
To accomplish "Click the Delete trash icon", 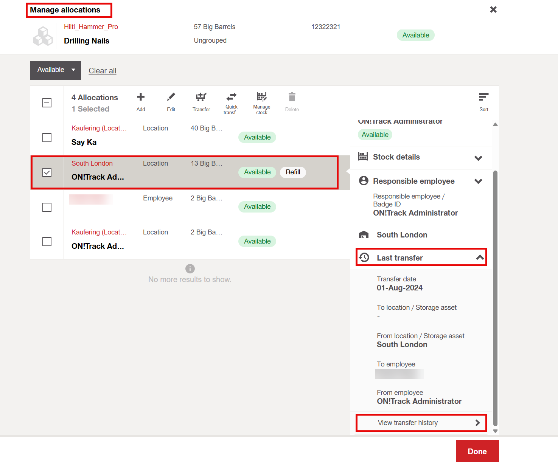I will tap(292, 98).
